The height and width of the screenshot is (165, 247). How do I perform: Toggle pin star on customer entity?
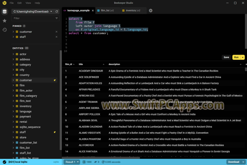55,80
